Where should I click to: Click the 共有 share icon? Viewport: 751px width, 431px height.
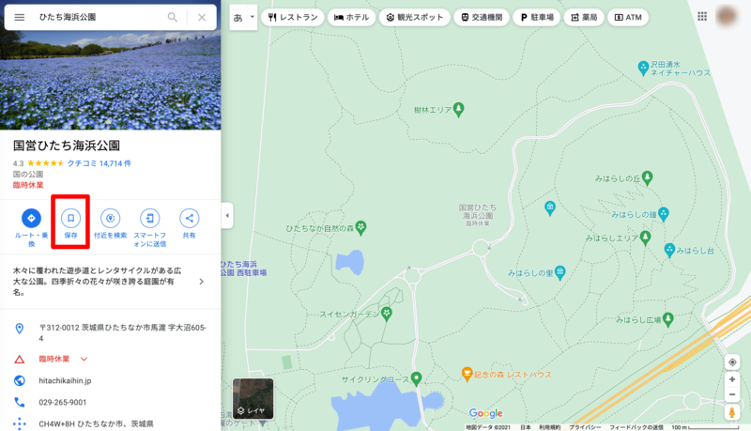pyautogui.click(x=190, y=219)
